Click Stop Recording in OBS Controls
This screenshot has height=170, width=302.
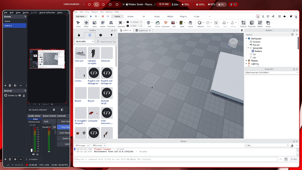[x=64, y=127]
